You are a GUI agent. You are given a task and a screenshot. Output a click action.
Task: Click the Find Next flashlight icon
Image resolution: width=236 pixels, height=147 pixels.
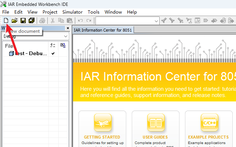click(172, 20)
